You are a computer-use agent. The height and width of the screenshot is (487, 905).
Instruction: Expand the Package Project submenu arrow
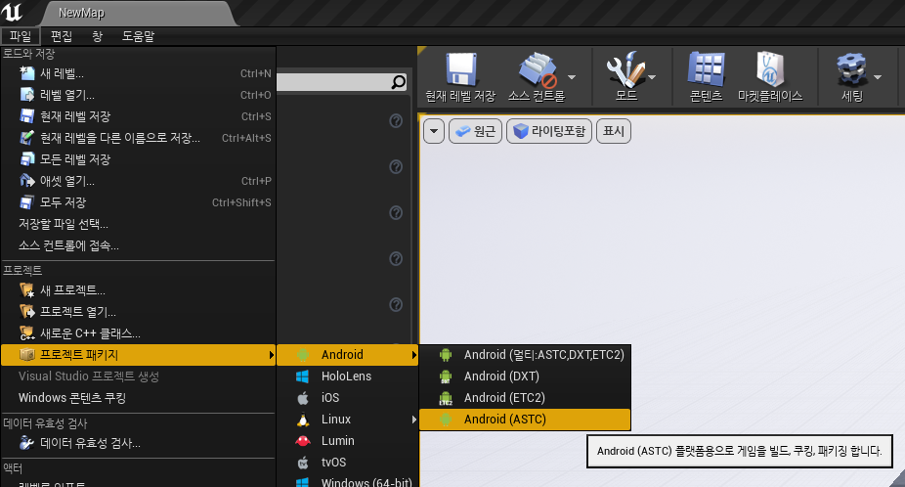pos(272,355)
